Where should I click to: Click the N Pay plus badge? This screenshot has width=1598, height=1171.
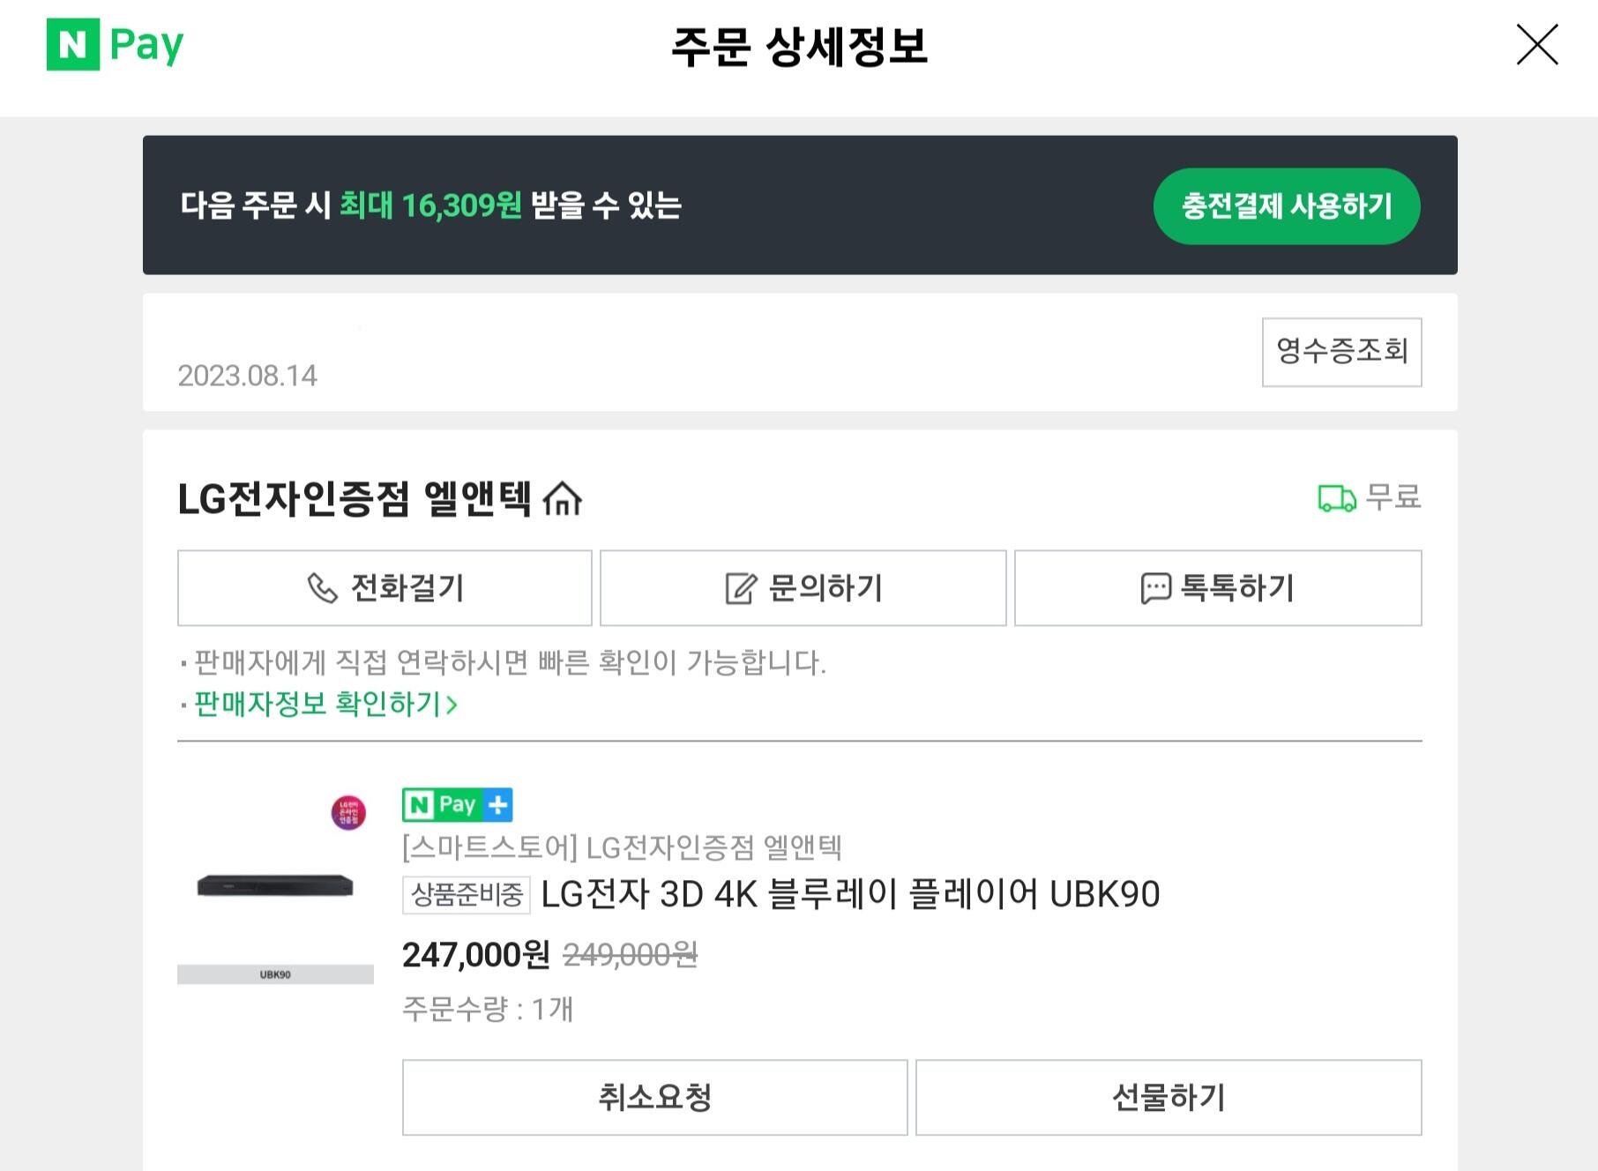point(457,804)
